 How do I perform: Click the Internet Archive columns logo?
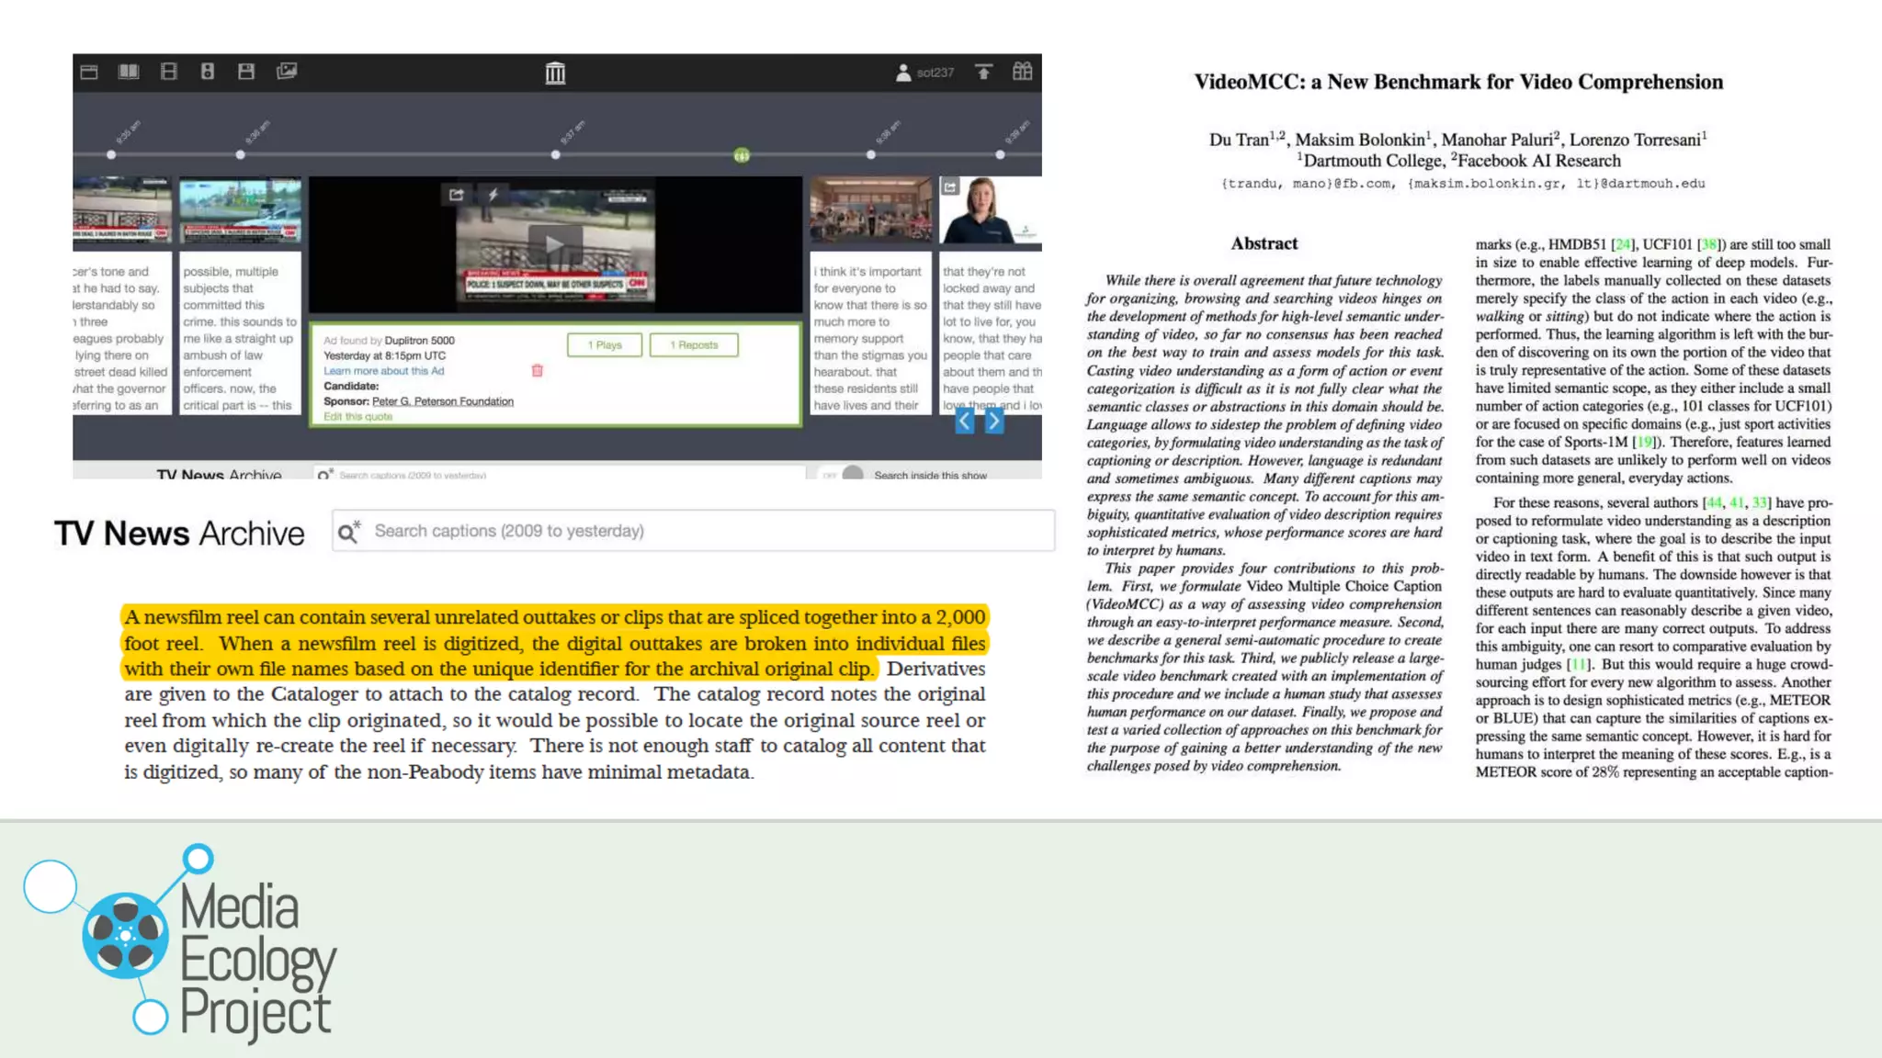555,73
